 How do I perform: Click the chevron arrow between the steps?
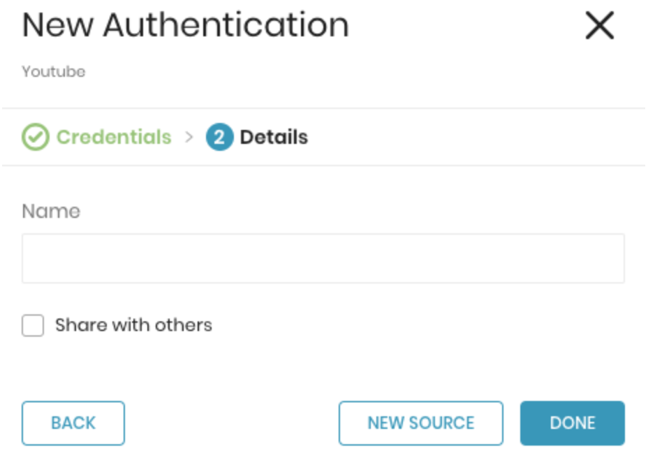189,137
